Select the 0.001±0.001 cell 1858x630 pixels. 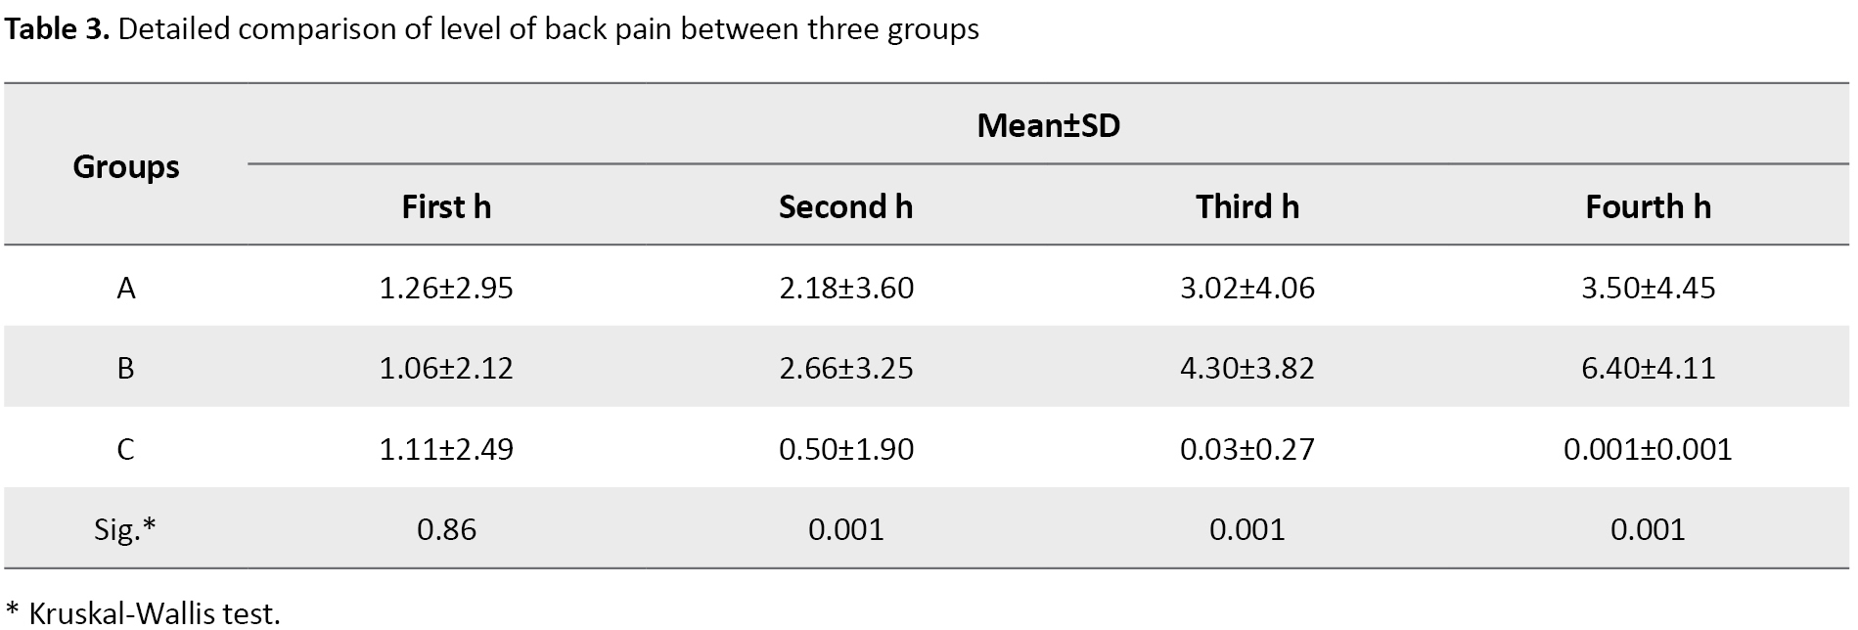click(1648, 449)
